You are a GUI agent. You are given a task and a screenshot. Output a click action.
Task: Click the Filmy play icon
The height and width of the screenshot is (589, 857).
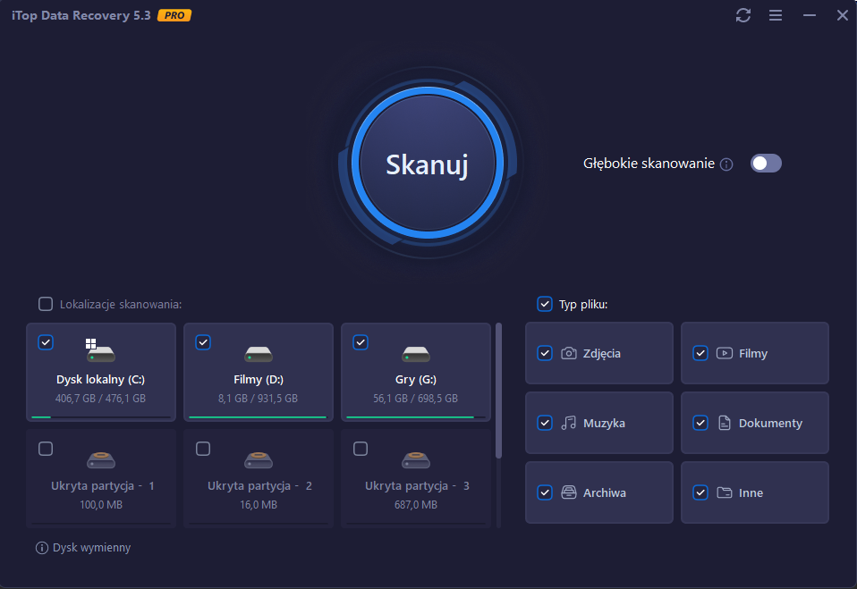click(x=725, y=353)
